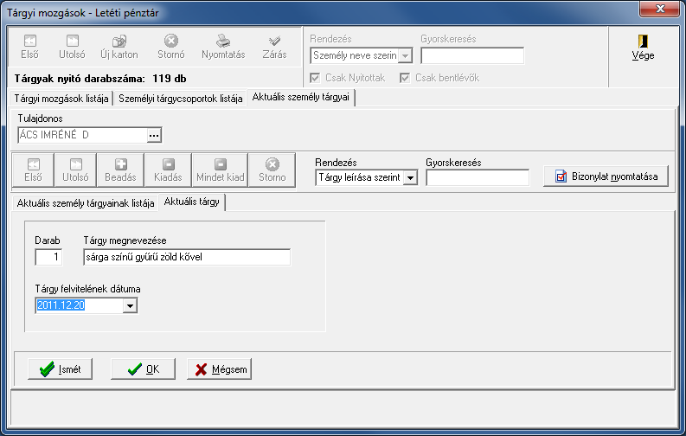The height and width of the screenshot is (436, 686).
Task: Click the top toolbar Stornó icon
Action: [x=171, y=41]
